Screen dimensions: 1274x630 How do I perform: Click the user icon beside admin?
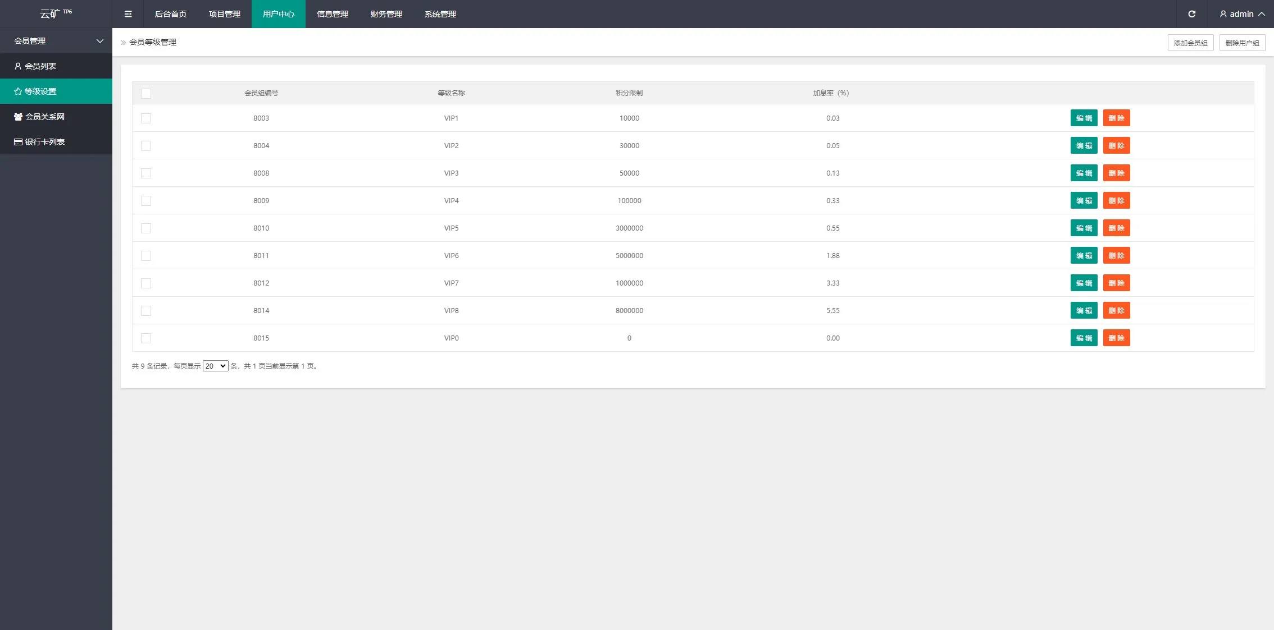click(x=1223, y=14)
